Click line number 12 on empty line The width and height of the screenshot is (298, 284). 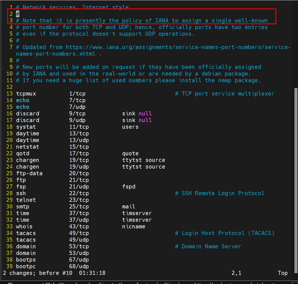click(9, 87)
